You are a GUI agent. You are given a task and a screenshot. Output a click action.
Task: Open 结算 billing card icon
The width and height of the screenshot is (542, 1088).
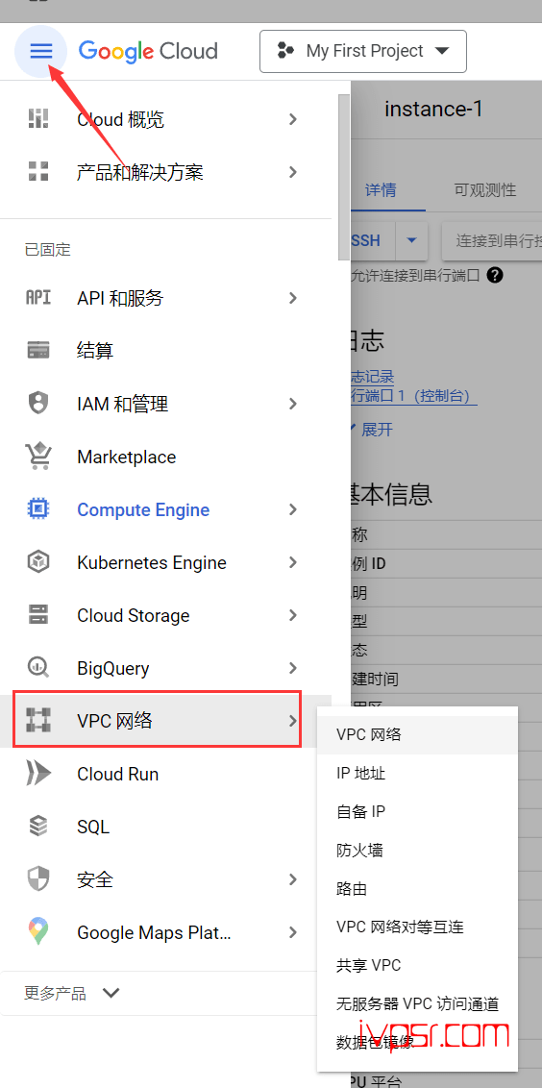pos(38,351)
